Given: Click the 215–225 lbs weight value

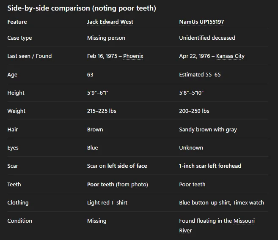Looking at the screenshot, I should pyautogui.click(x=102, y=111).
